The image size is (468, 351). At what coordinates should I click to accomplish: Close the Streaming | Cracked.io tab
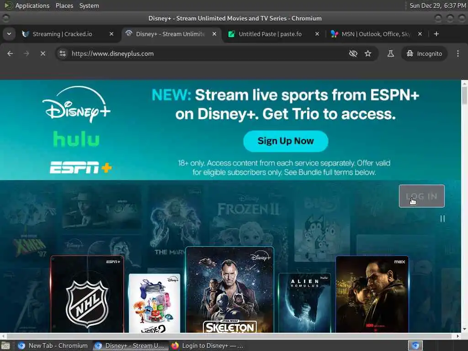point(112,34)
